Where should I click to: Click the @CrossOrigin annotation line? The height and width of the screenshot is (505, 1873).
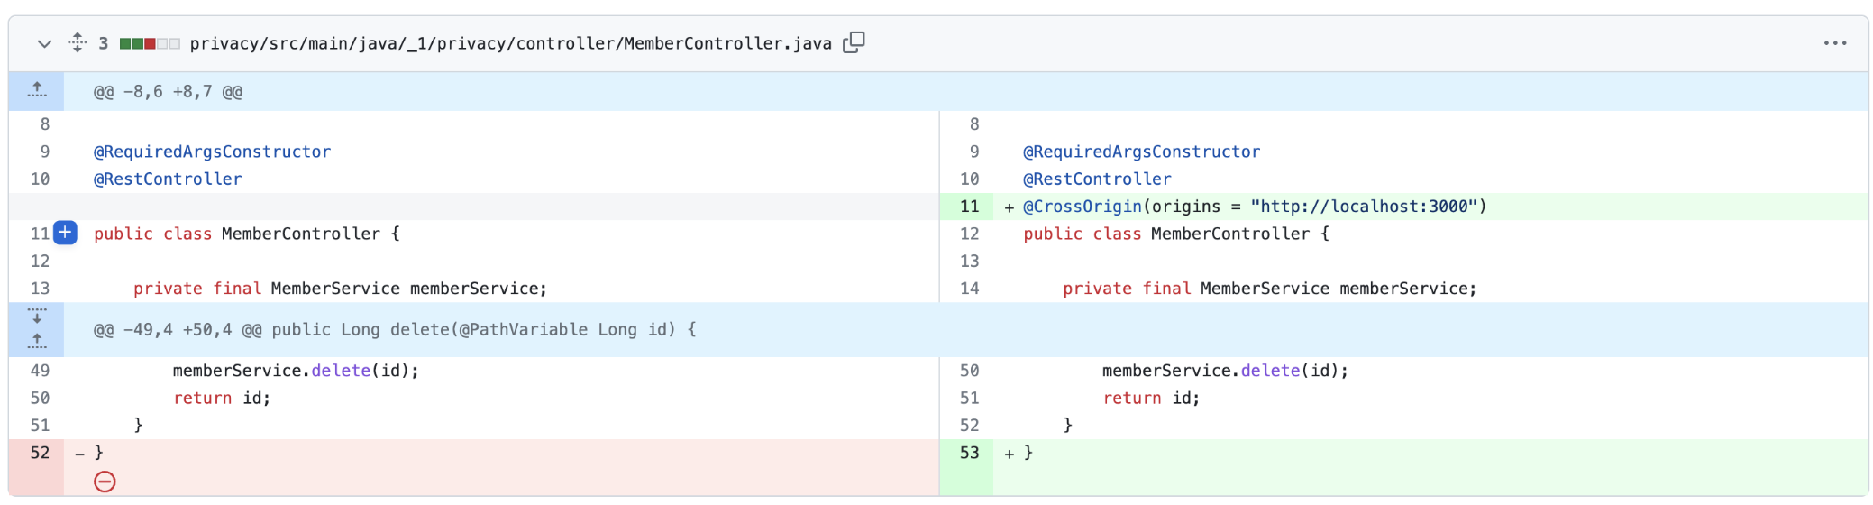pos(1254,207)
